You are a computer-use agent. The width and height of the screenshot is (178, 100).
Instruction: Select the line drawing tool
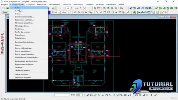(x=97, y=12)
